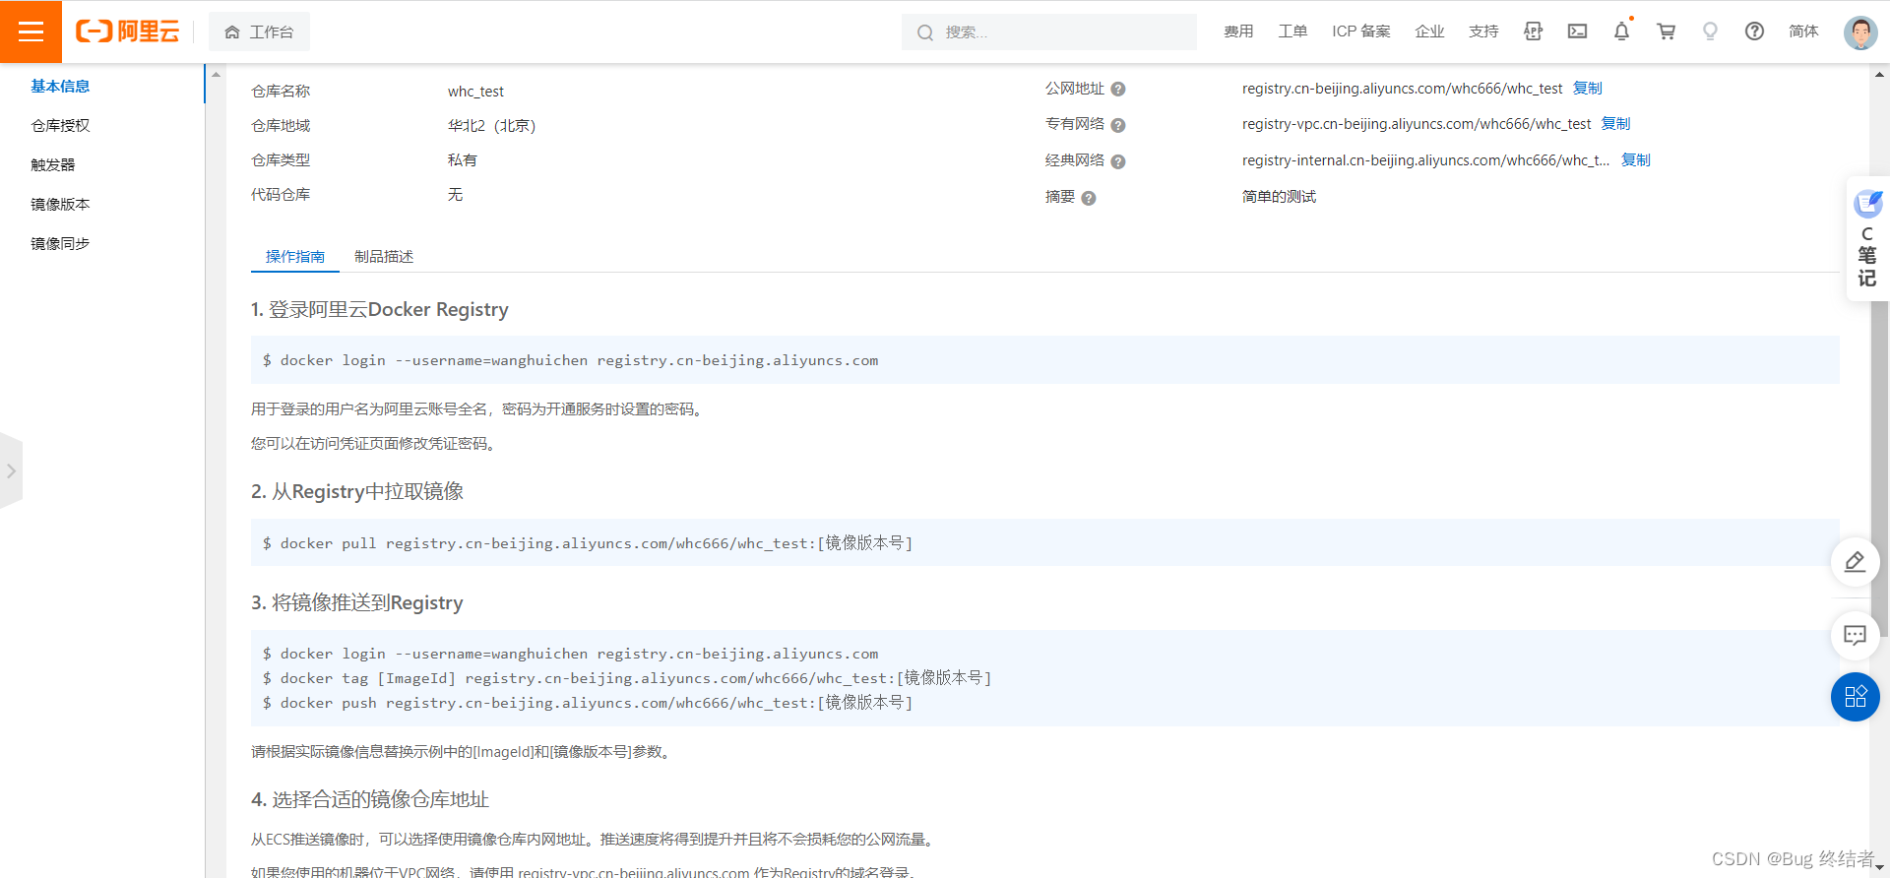1890x878 pixels.
Task: Click the docker pull command block
Action: click(x=1045, y=543)
